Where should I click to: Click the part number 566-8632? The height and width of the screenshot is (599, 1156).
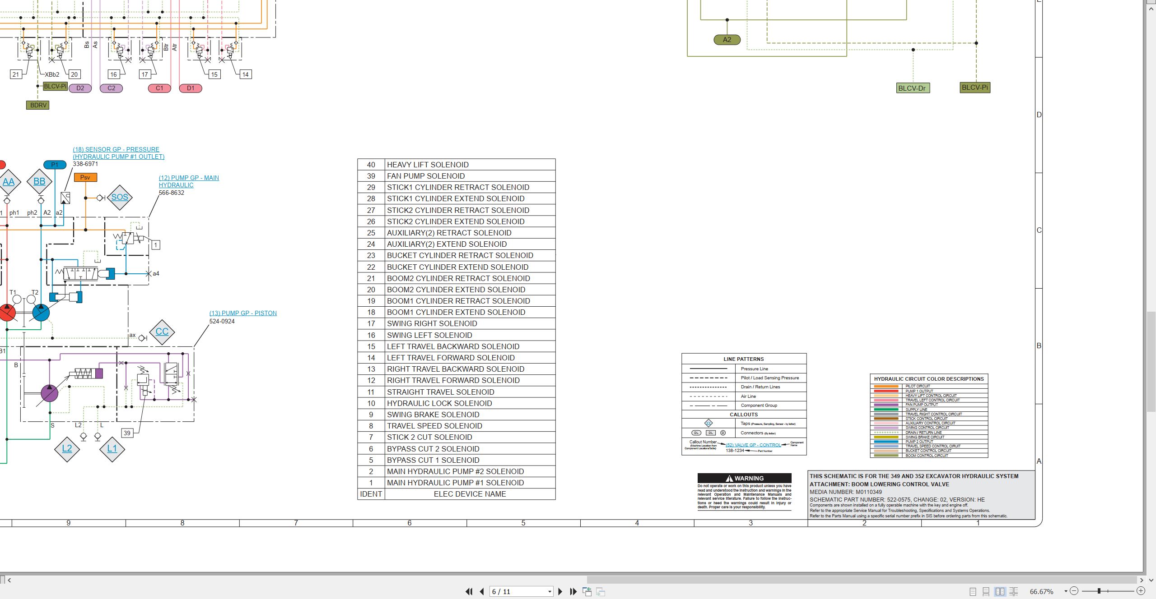[x=172, y=193]
